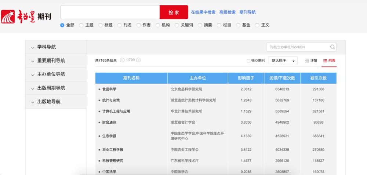Screen dimensions: 367x175
Task: Select the 机构 radio button
Action: [x=157, y=25]
